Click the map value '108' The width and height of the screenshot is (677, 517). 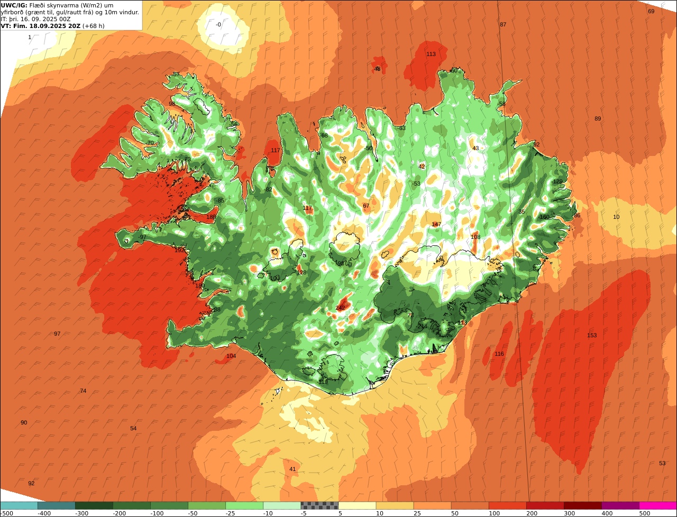point(475,237)
